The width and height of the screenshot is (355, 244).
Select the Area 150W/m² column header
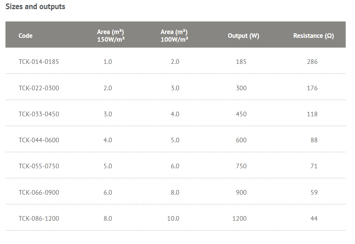click(x=111, y=36)
